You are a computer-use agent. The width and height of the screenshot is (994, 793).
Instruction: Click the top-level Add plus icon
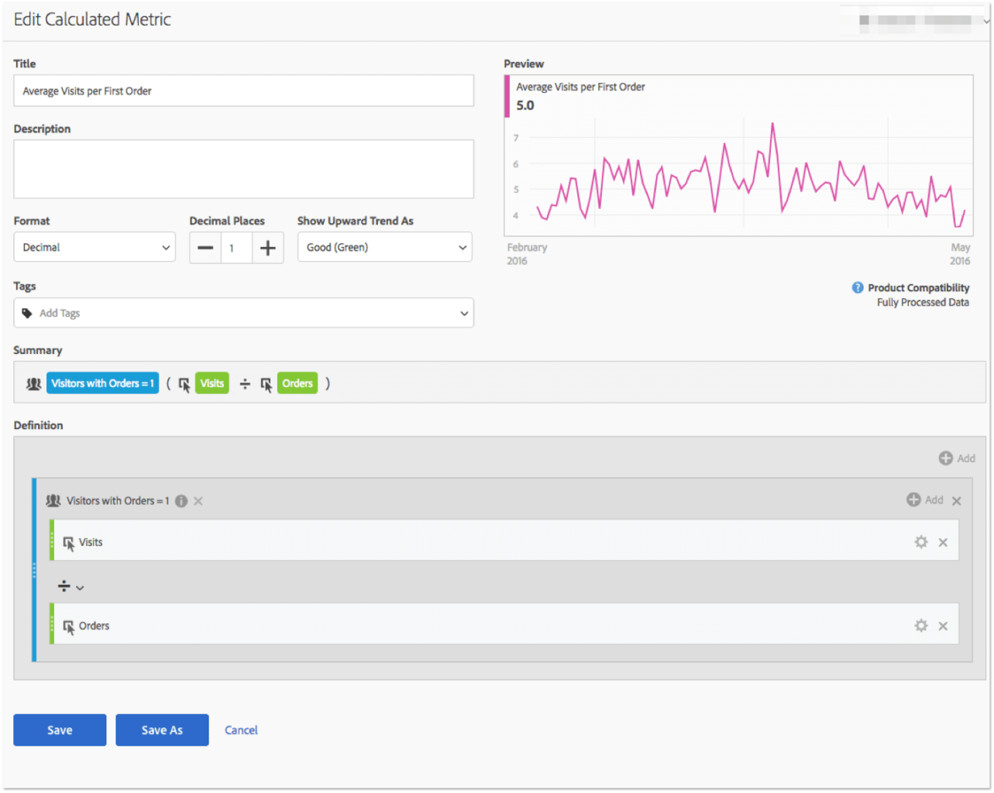(946, 458)
